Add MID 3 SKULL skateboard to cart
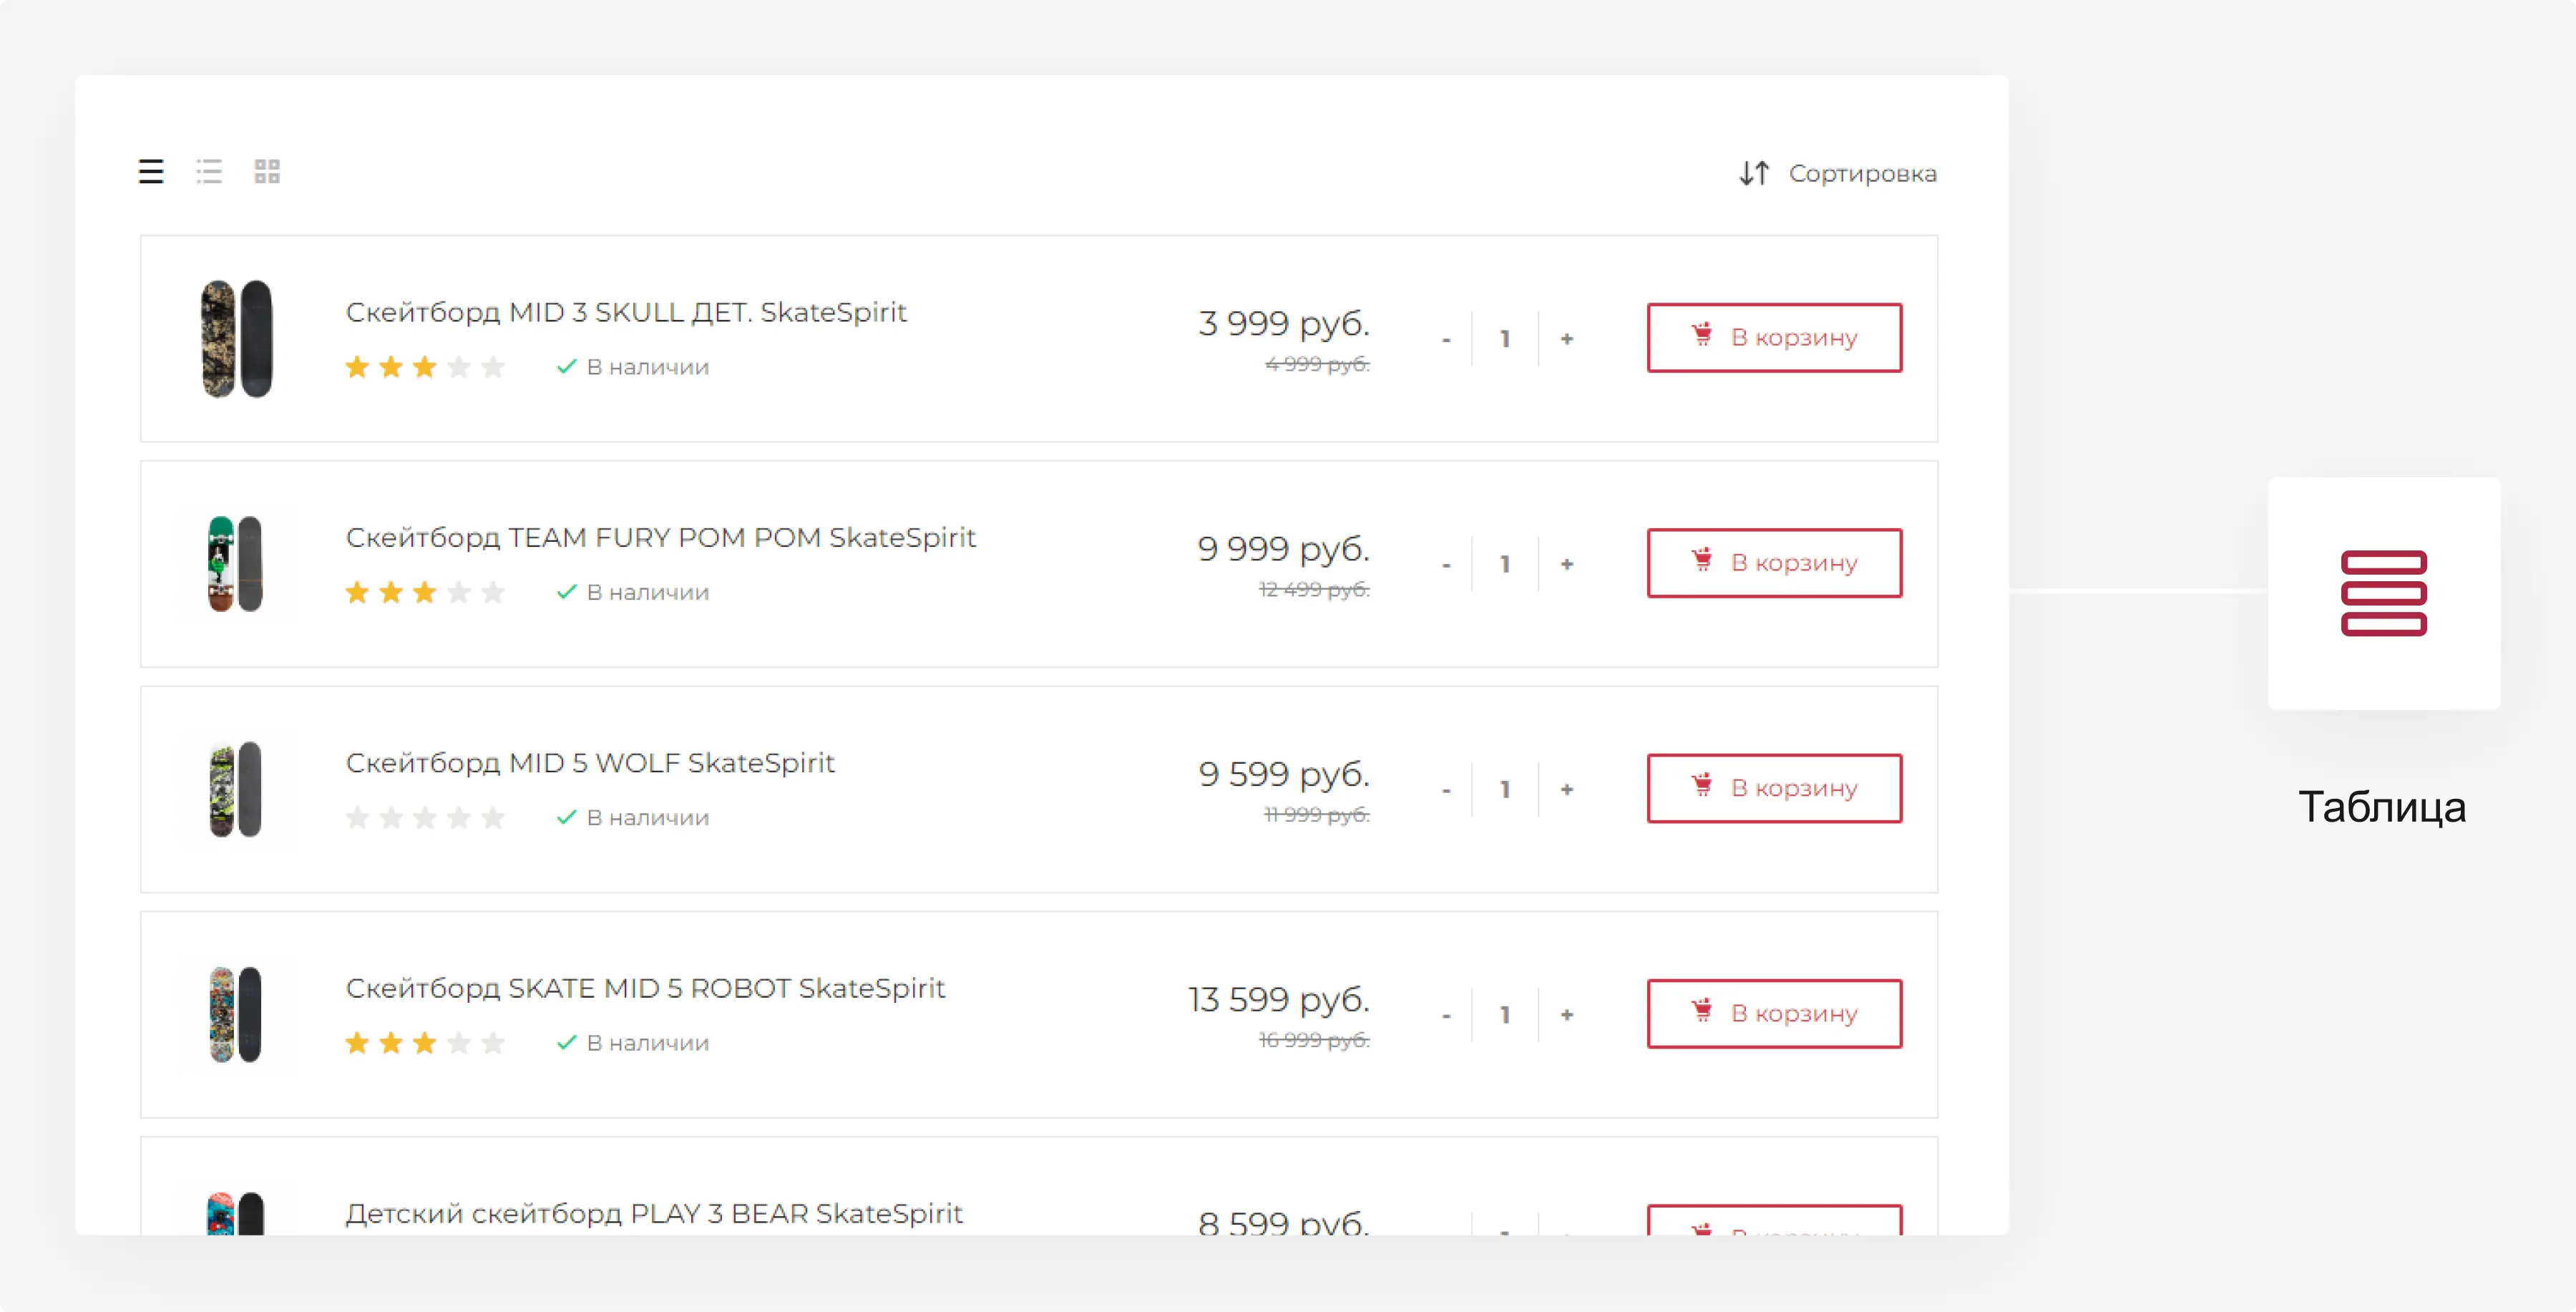 1774,338
